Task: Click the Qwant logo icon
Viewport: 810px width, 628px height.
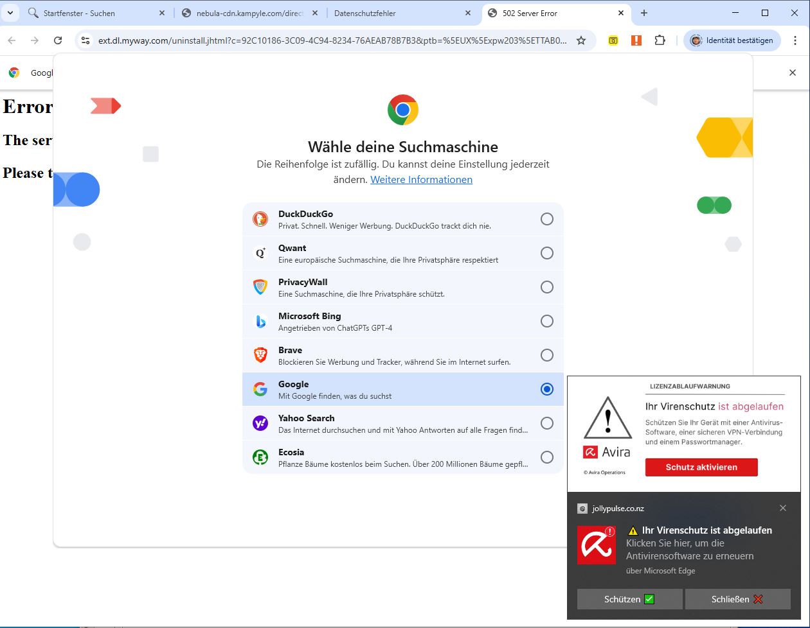Action: coord(260,253)
